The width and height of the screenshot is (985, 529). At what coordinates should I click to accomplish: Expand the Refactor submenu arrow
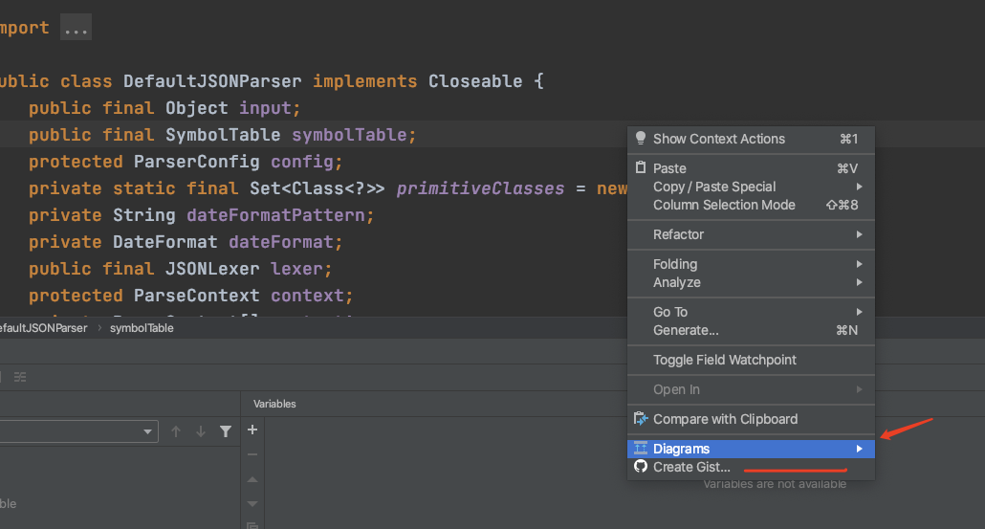[859, 234]
